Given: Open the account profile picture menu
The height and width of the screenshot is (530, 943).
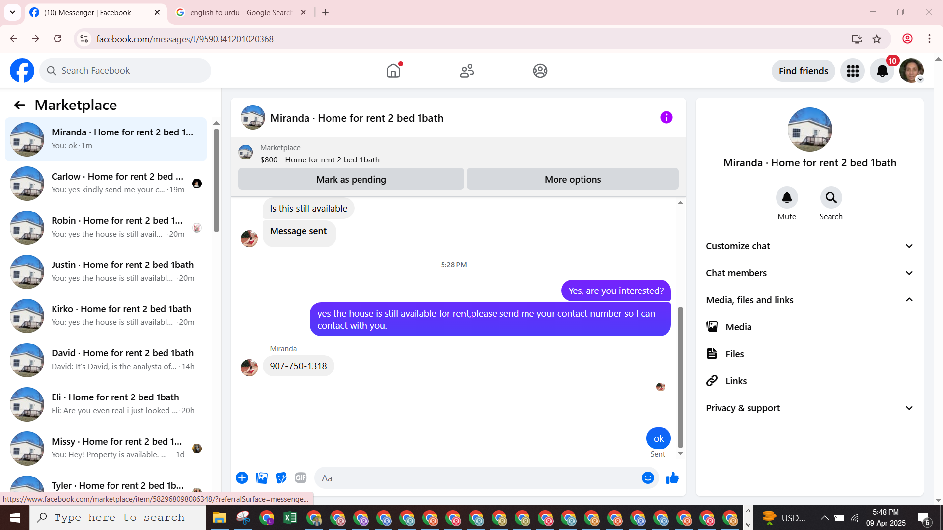Looking at the screenshot, I should coord(912,71).
